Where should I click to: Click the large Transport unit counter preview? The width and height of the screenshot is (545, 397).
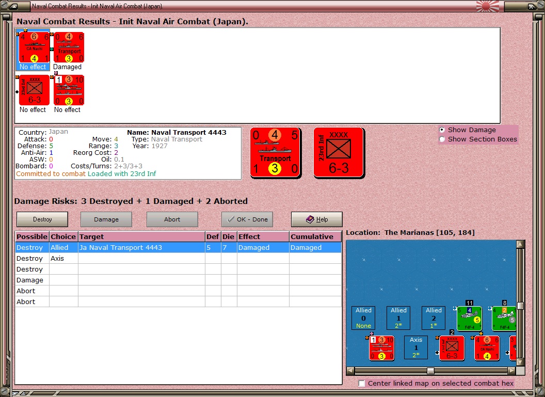[x=275, y=153]
